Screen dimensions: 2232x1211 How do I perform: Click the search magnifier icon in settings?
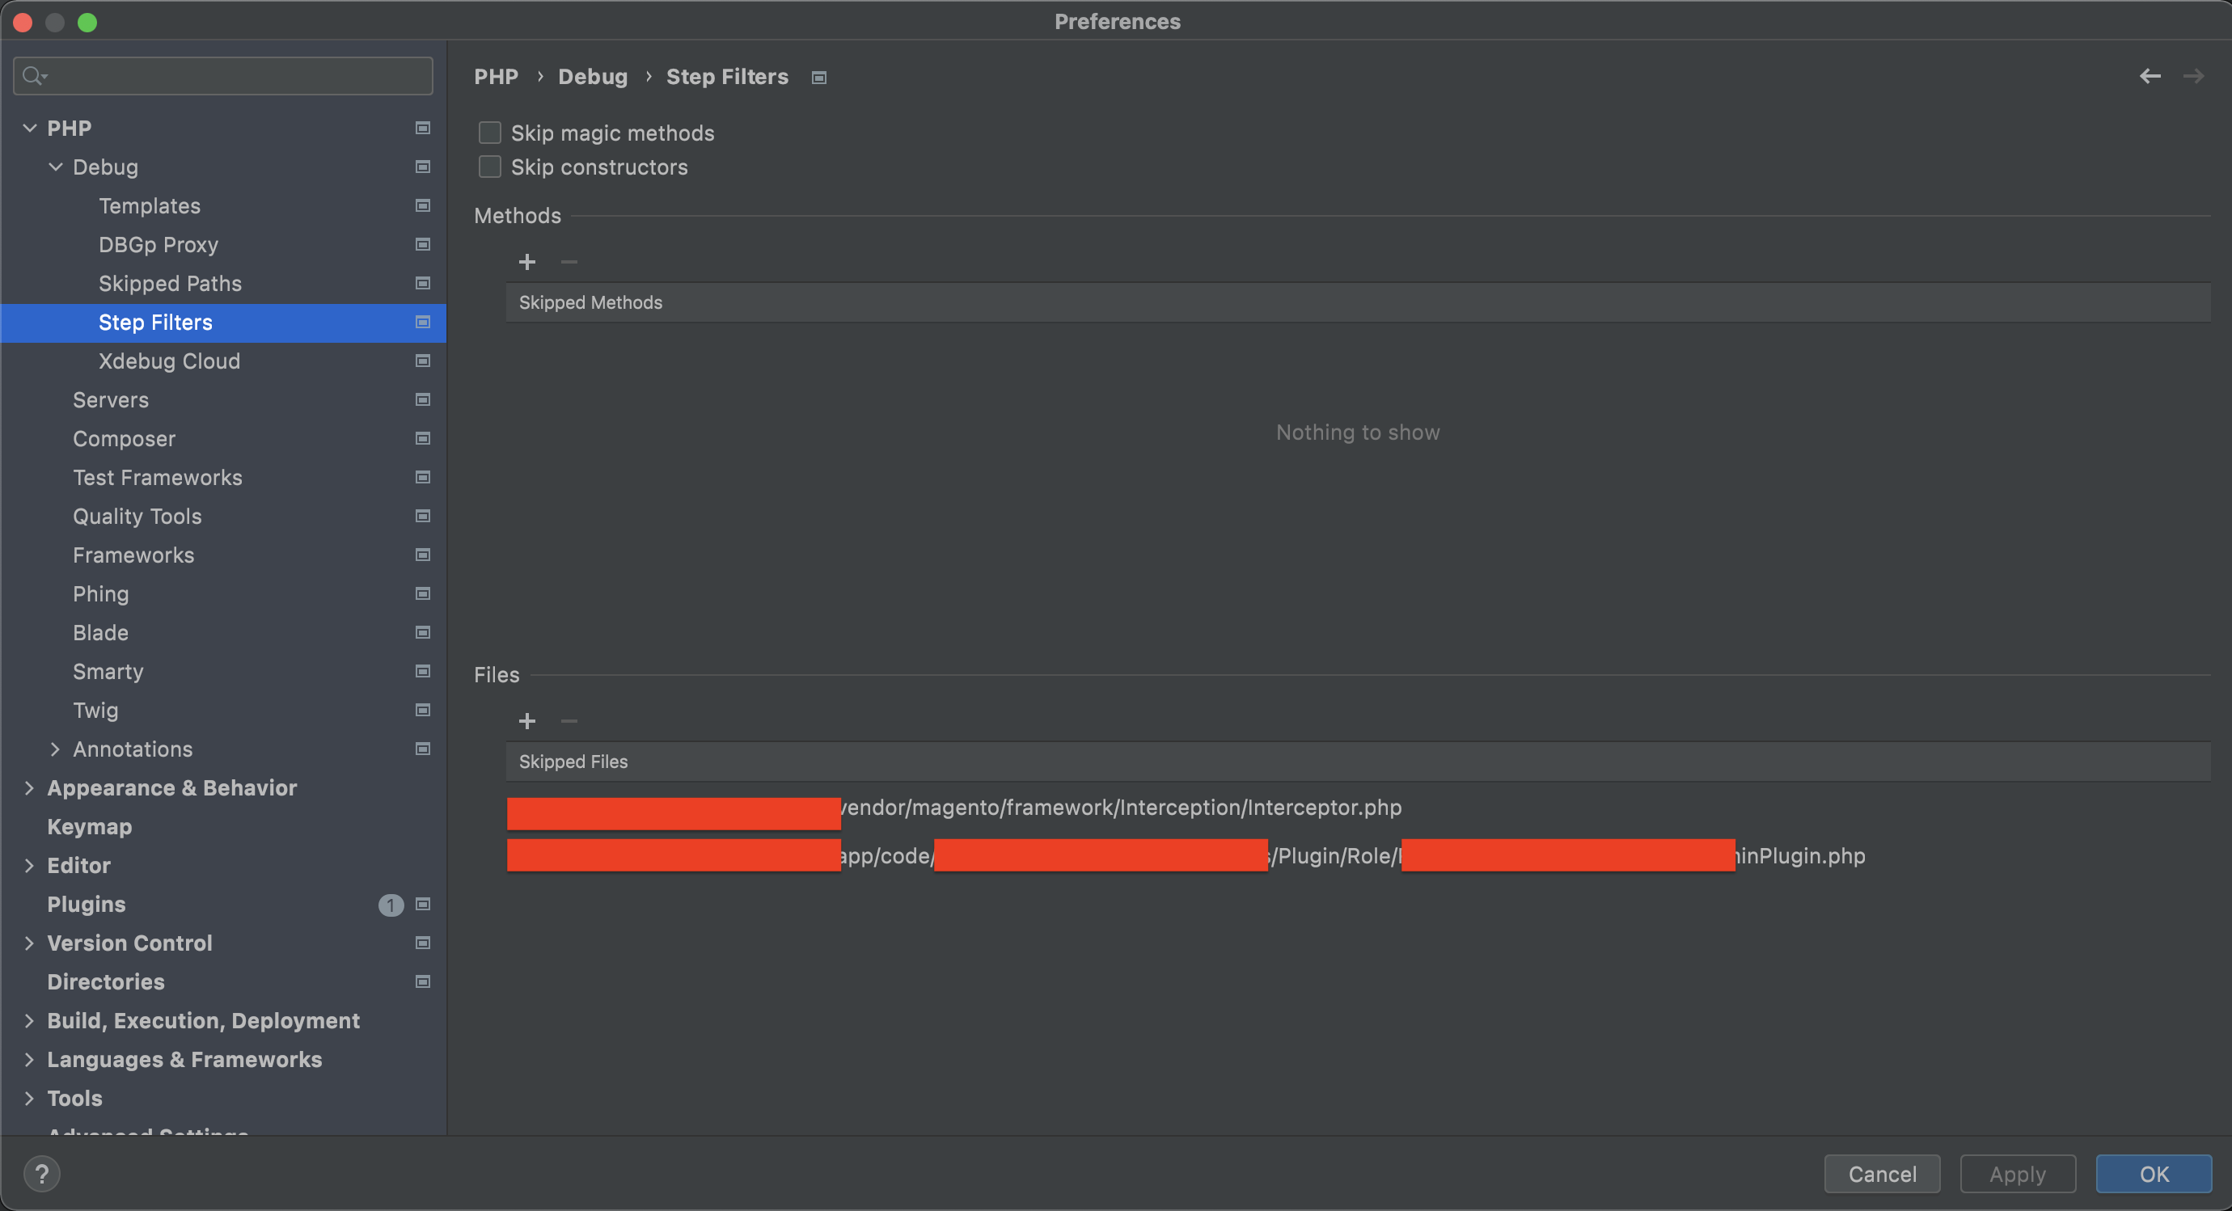33,76
